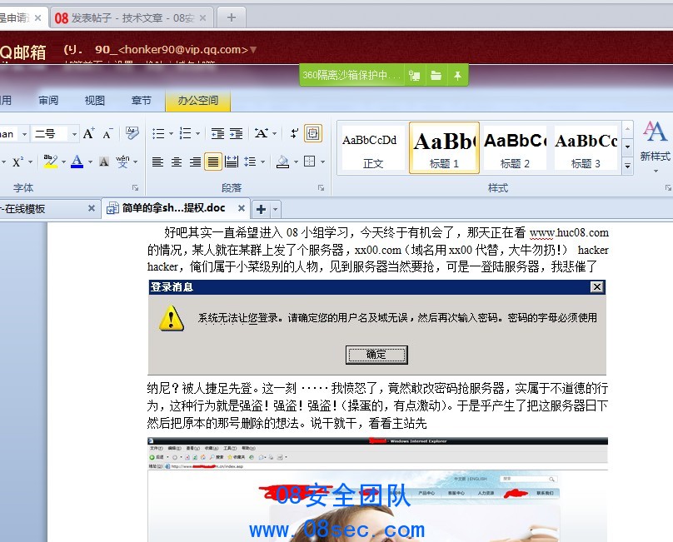Expand line spacing options arrow
This screenshot has height=542, width=673.
point(262,162)
